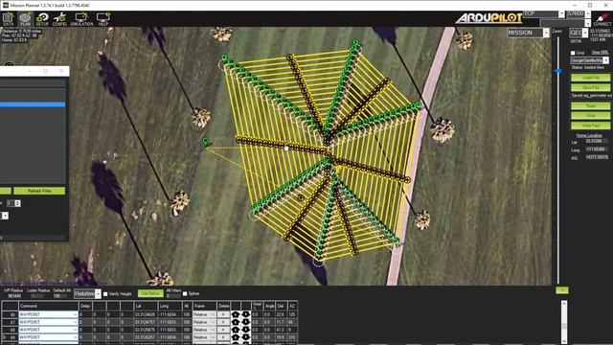Open the CONFIG tuning icon
The height and width of the screenshot is (345, 613).
59,19
